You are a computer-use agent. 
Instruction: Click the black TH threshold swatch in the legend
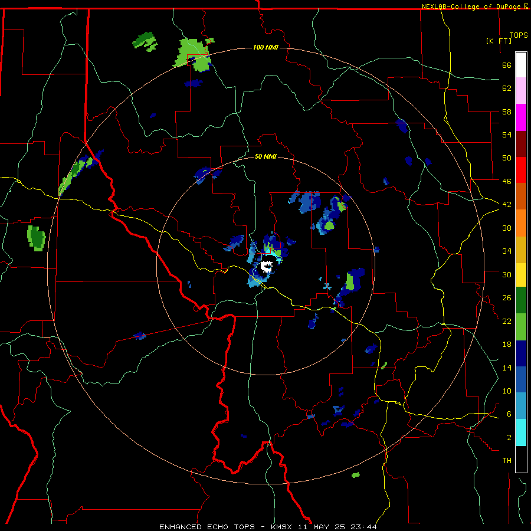pyautogui.click(x=521, y=459)
